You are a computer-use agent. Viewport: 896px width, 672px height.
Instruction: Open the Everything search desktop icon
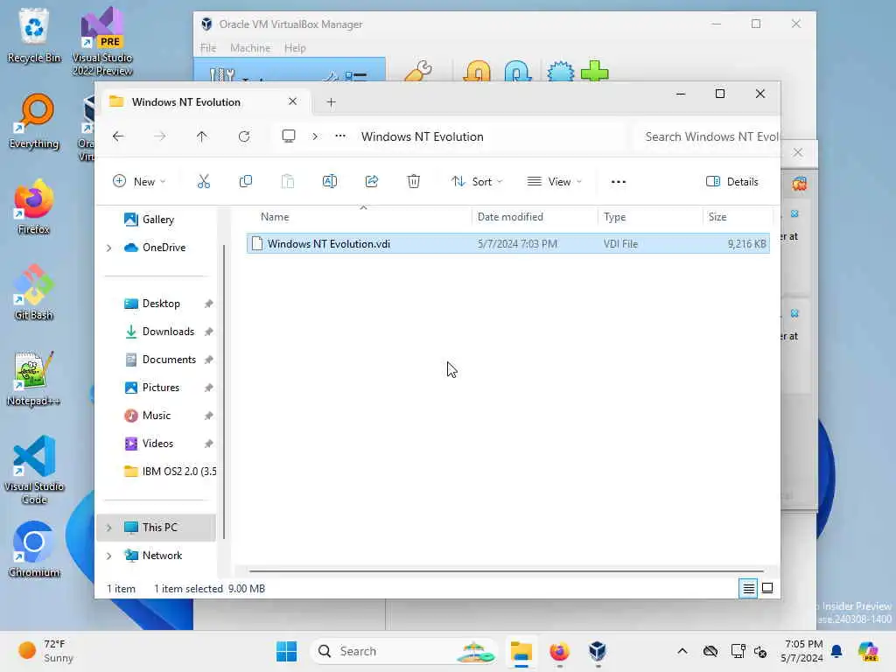coord(34,122)
